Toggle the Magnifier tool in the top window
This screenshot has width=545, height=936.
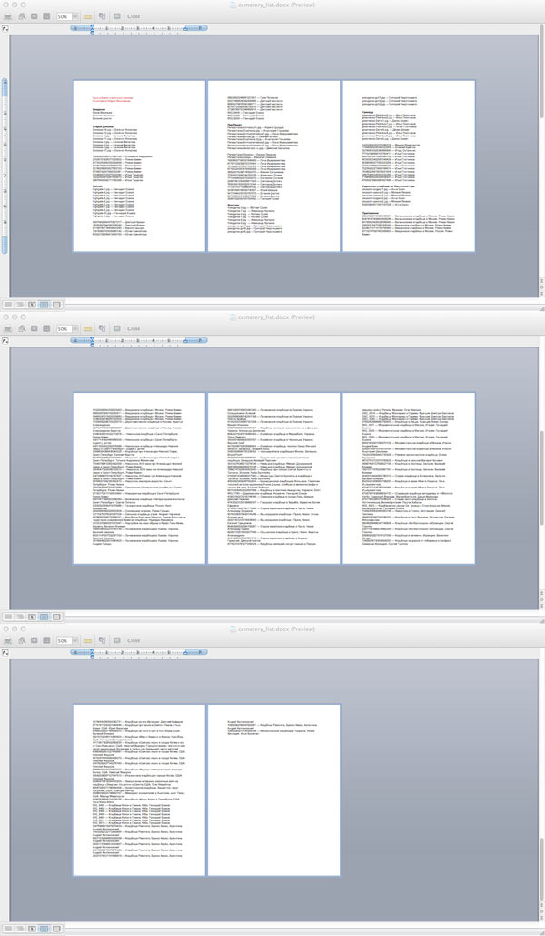click(21, 16)
